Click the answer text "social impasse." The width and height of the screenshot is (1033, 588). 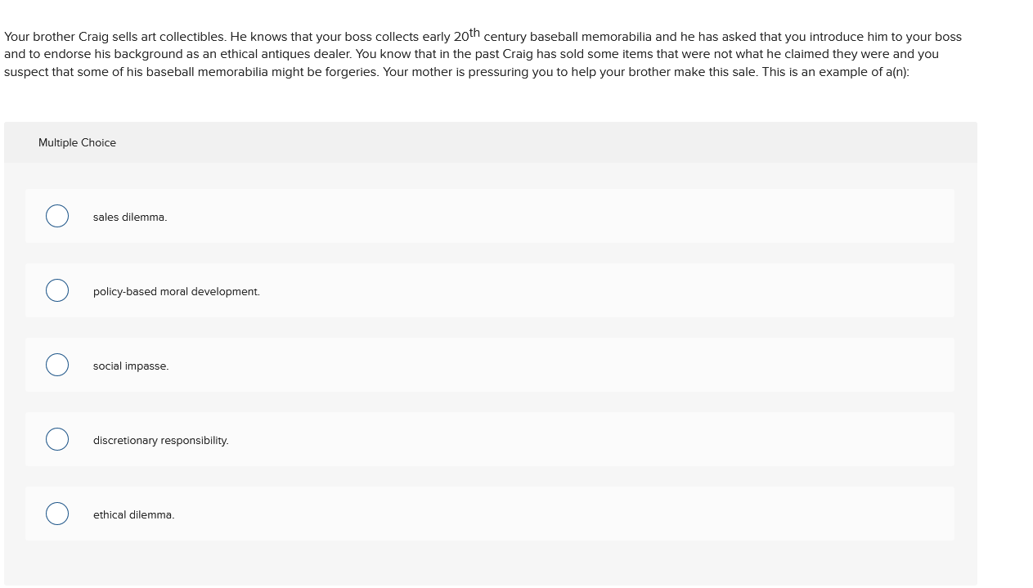[130, 366]
